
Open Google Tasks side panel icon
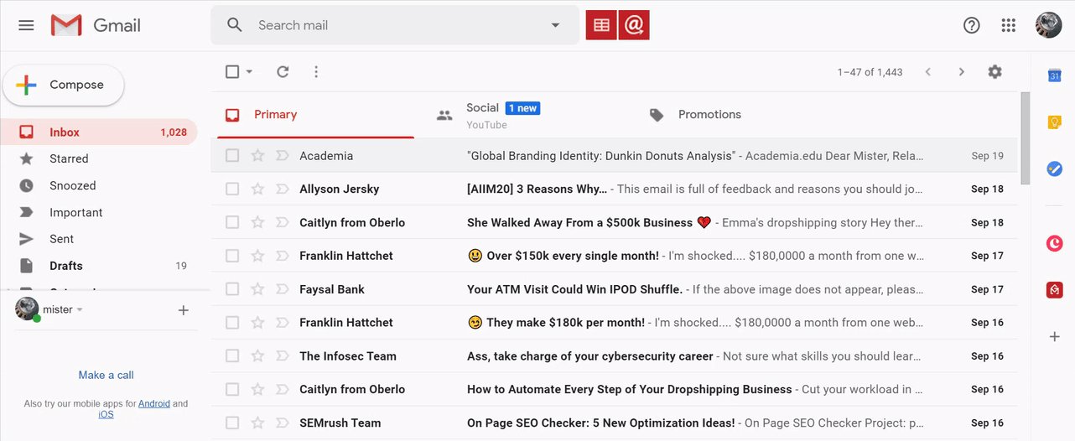click(1055, 169)
